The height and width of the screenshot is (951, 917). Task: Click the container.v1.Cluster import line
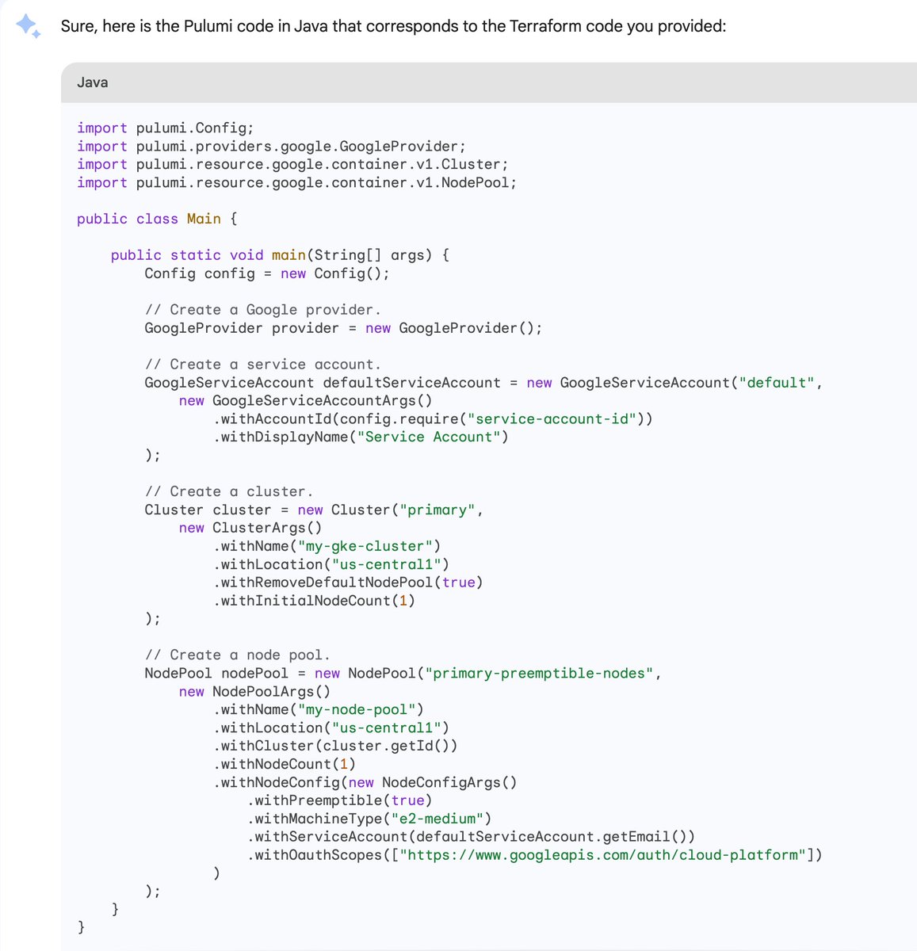pos(292,164)
